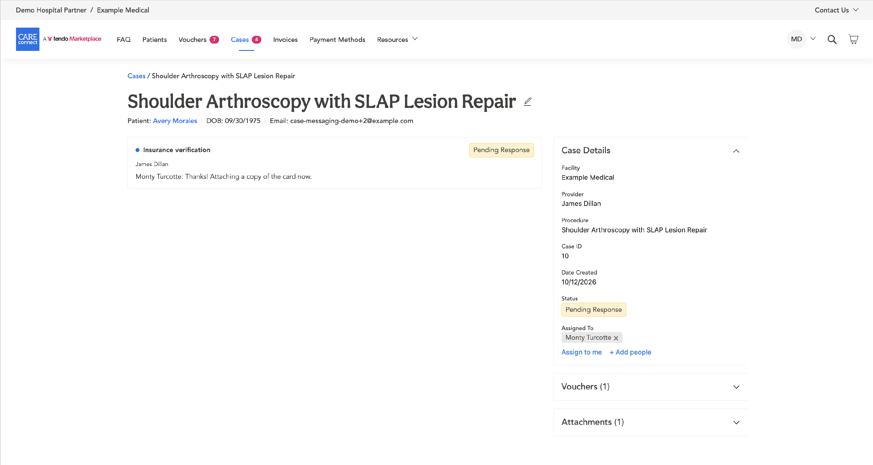Open the user menu chevron beside MD

click(x=813, y=39)
